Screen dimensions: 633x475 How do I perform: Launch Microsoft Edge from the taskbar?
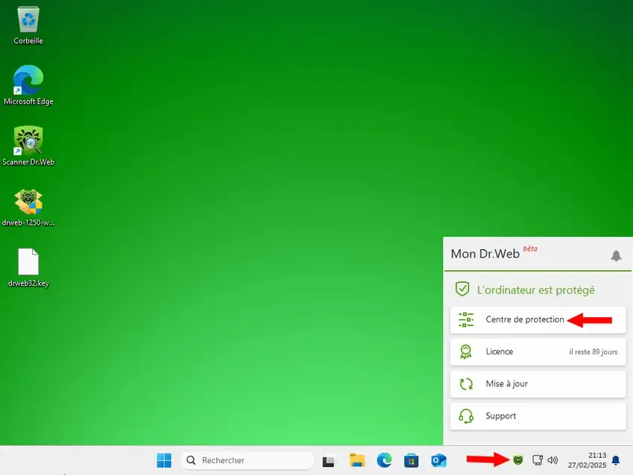(x=384, y=460)
